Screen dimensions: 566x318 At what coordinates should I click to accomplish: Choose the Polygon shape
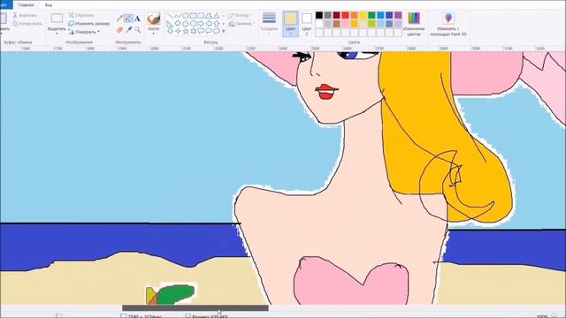(x=209, y=16)
